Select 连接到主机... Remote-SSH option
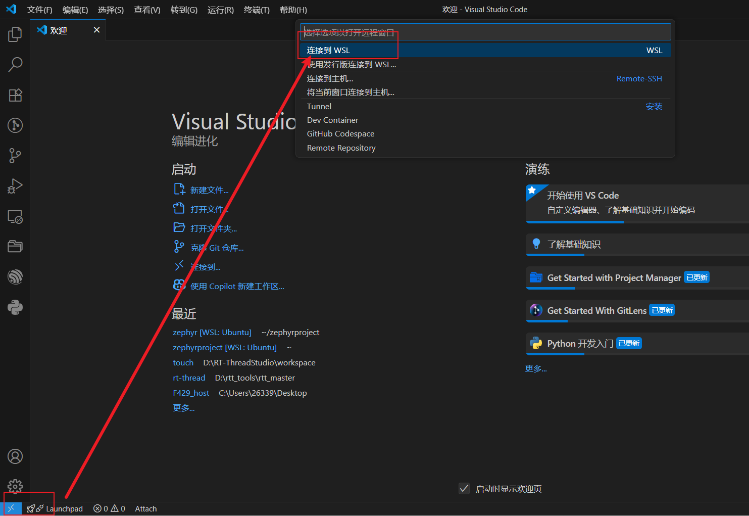This screenshot has height=516, width=749. [485, 78]
